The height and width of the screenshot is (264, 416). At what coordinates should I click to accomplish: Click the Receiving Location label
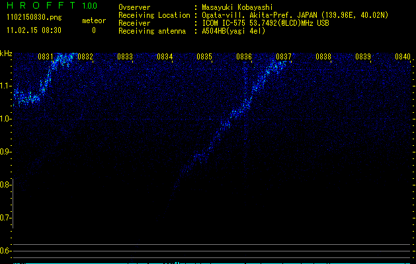(x=154, y=15)
